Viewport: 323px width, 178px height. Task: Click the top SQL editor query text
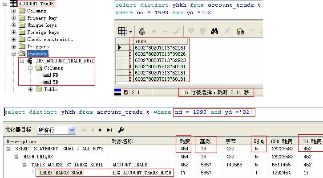(188, 9)
